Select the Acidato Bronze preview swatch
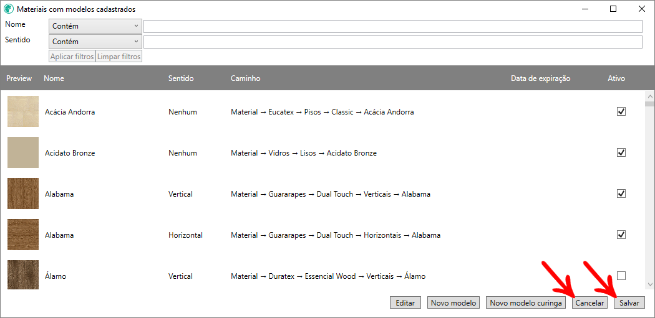This screenshot has width=655, height=318. (x=23, y=152)
